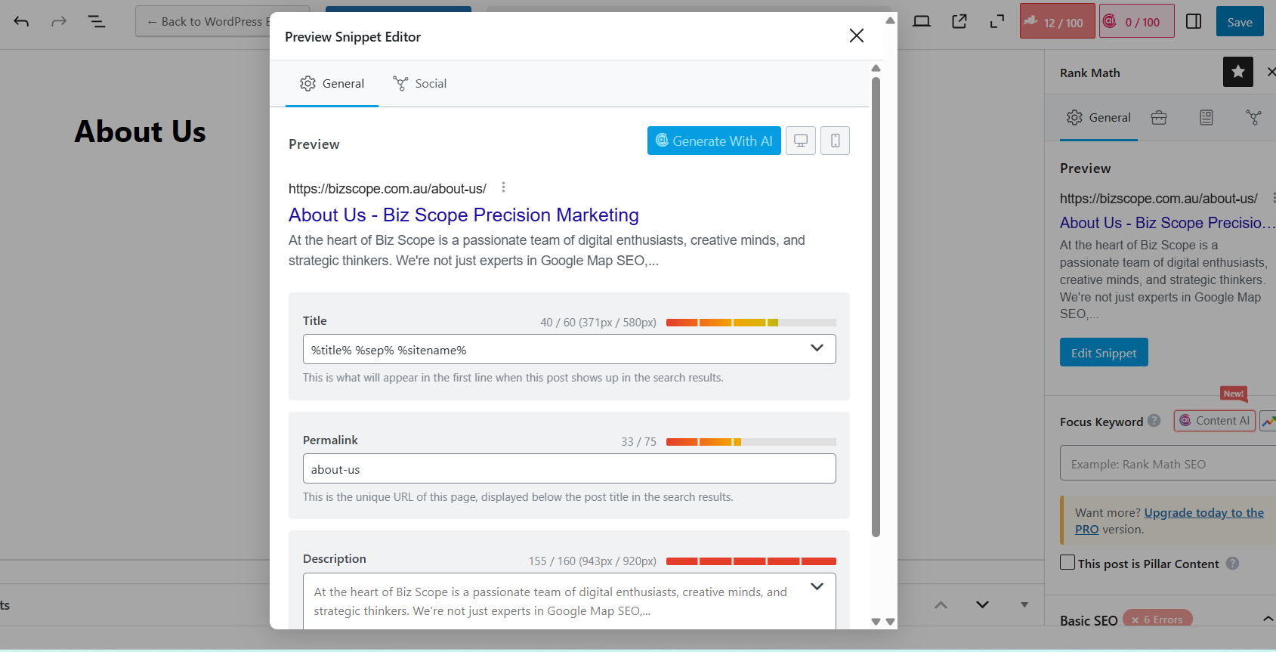The image size is (1276, 652).
Task: Expand the Title variables dropdown arrow
Action: tap(817, 348)
